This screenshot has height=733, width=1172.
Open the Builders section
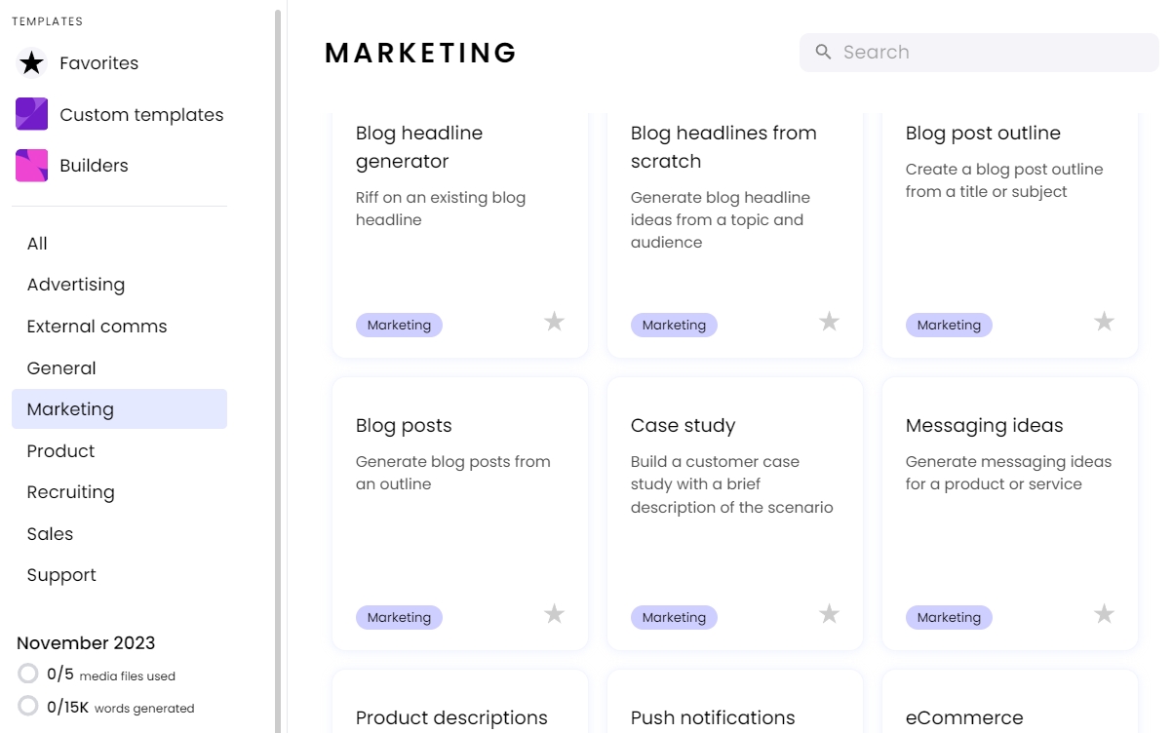(x=94, y=166)
